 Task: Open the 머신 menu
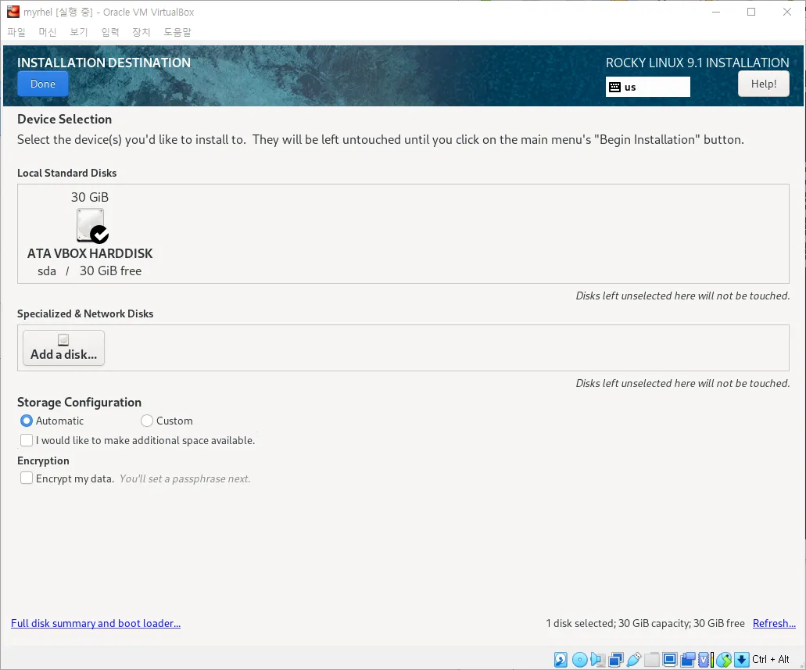(x=47, y=32)
